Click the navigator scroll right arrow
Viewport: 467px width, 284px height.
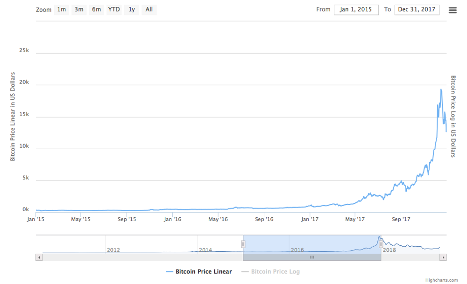click(443, 257)
